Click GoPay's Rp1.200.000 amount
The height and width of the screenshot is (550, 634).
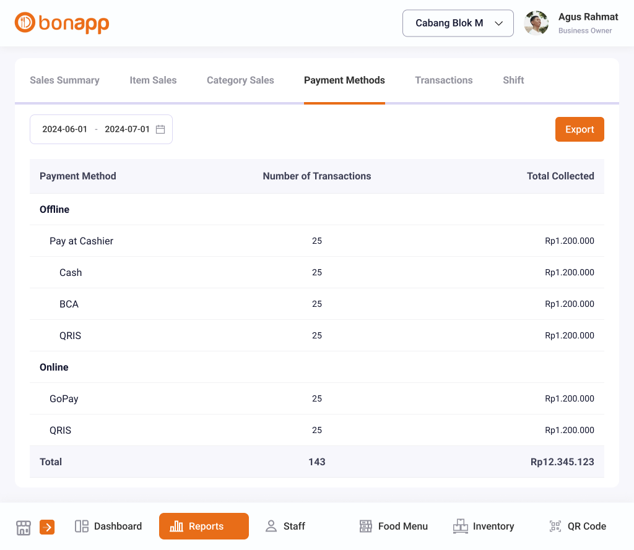570,398
